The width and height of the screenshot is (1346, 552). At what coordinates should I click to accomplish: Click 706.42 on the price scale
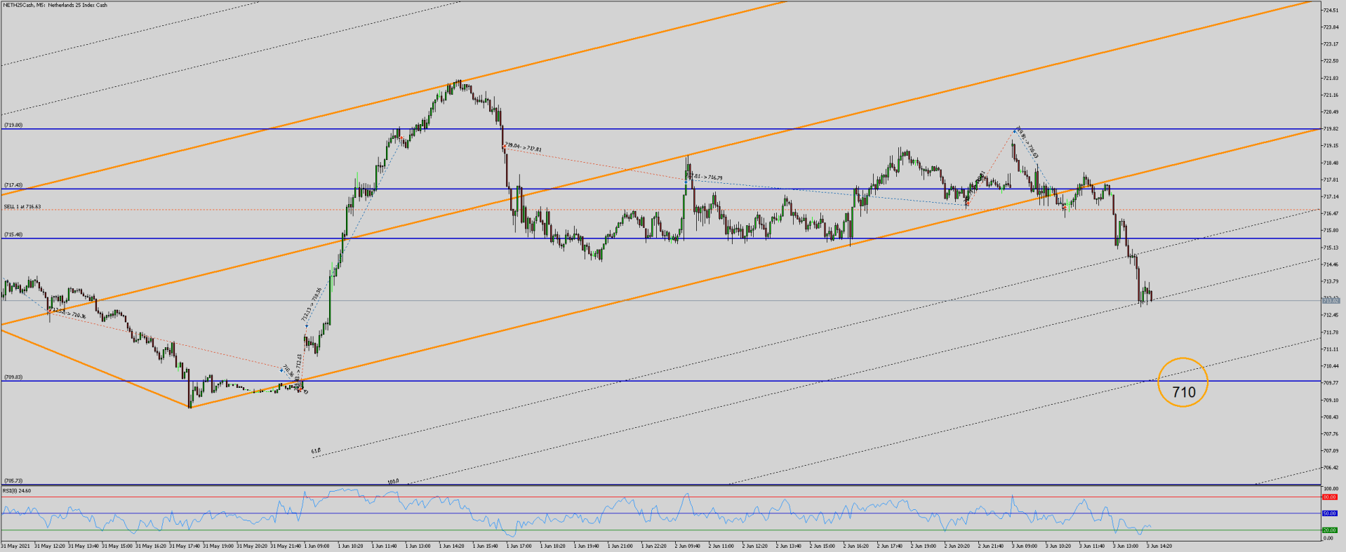[1329, 468]
